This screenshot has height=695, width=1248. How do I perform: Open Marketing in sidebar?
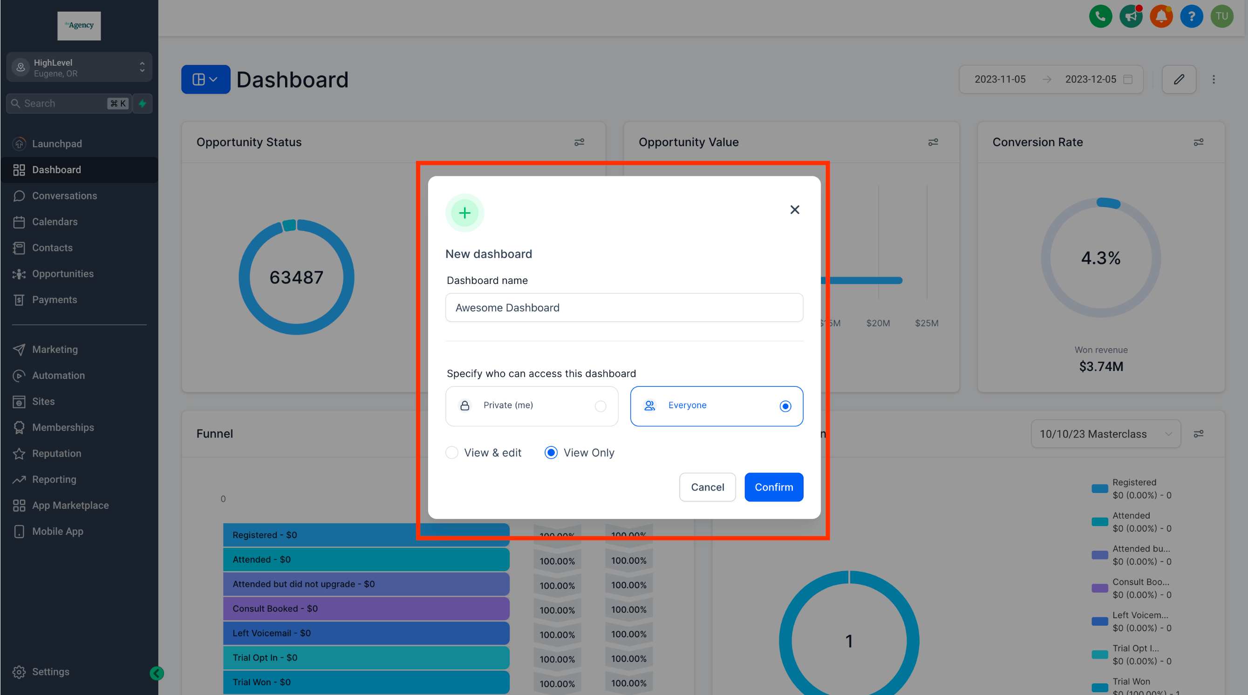[x=79, y=350]
